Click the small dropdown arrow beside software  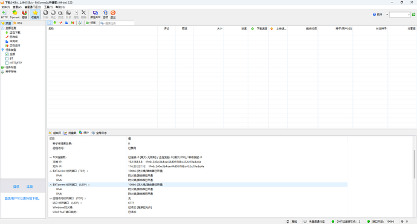pyautogui.click(x=387, y=14)
